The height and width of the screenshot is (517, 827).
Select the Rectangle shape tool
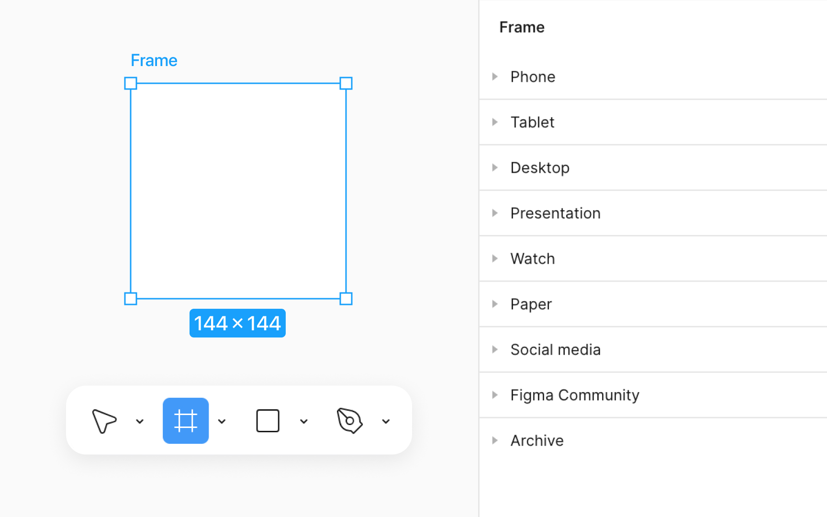click(x=268, y=421)
